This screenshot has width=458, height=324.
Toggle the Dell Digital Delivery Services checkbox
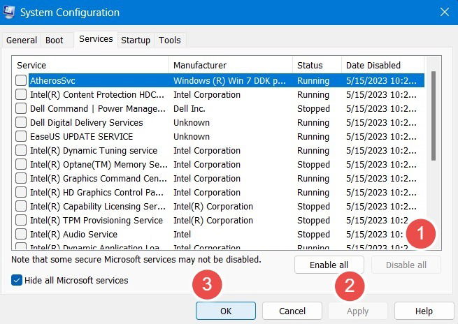(21, 122)
